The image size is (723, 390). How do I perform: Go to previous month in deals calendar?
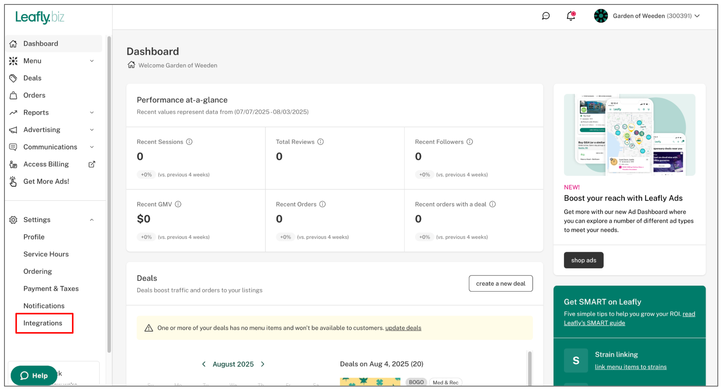204,364
